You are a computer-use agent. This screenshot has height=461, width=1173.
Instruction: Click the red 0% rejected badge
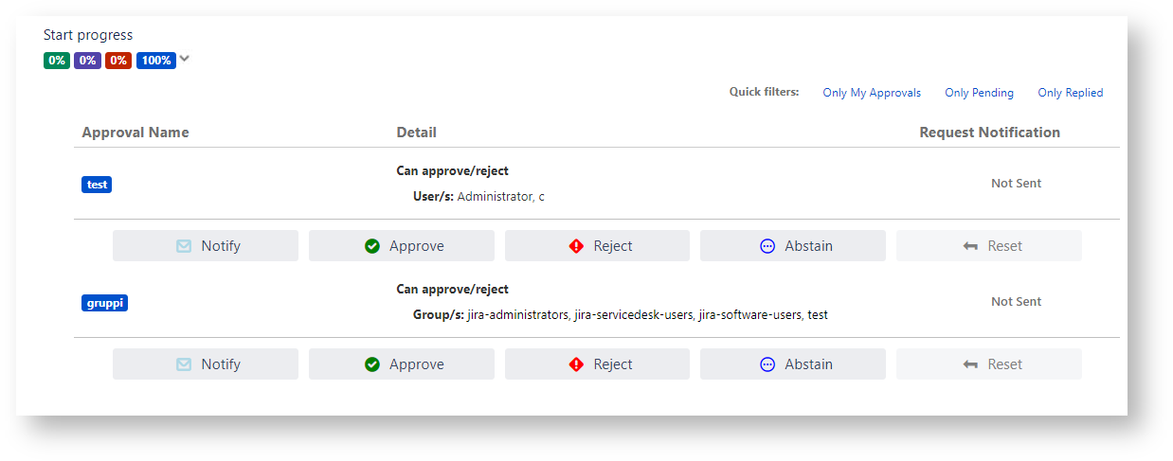(x=118, y=61)
